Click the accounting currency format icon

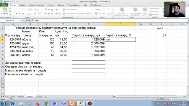[x=96, y=14]
